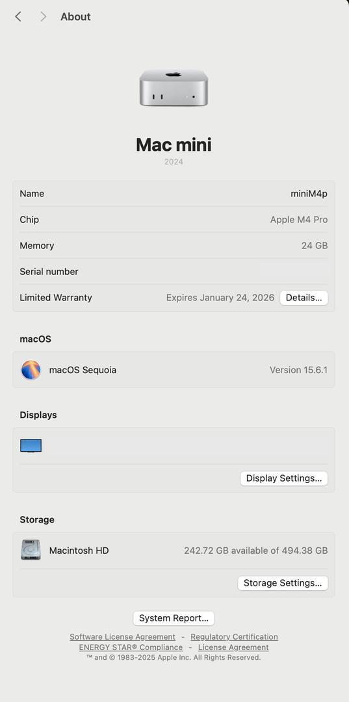Click the Version 15.6.1 text
The height and width of the screenshot is (702, 349).
(x=298, y=370)
